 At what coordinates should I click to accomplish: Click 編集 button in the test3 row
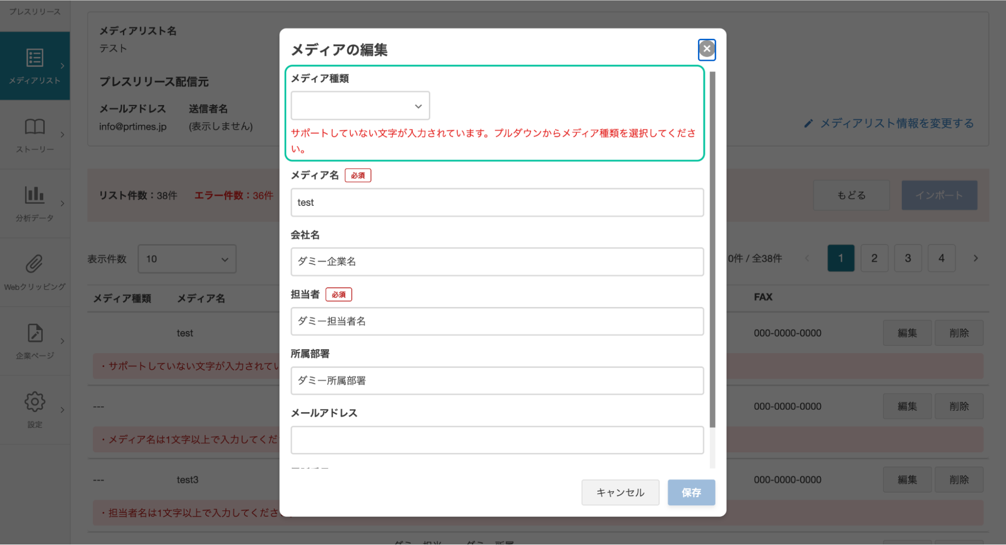point(907,480)
